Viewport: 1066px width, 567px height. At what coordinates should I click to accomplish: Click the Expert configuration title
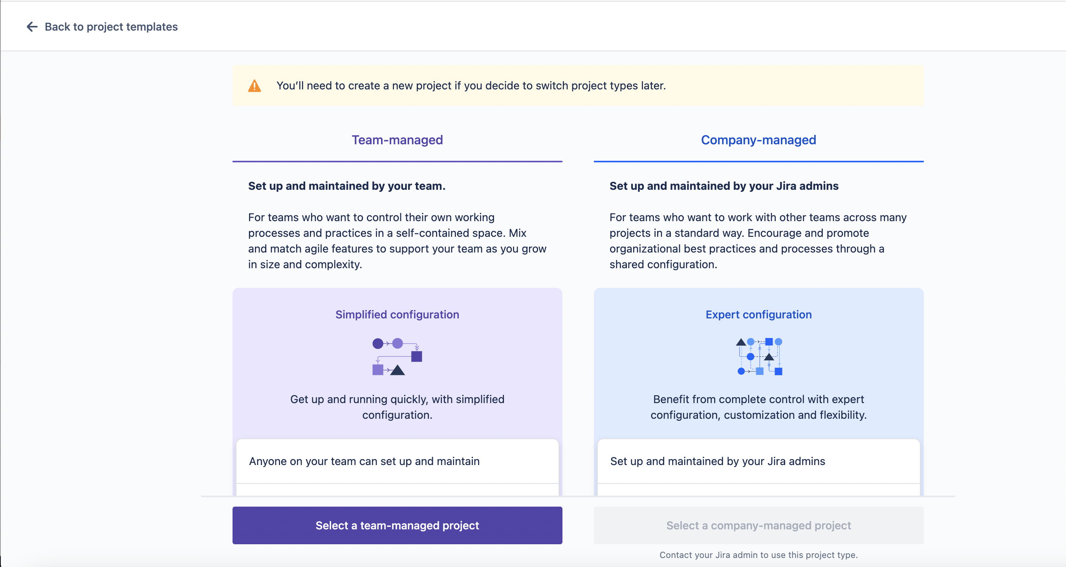tap(758, 314)
